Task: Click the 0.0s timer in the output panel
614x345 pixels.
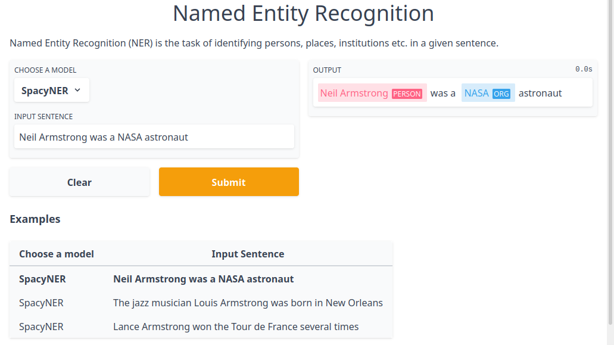Action: (x=583, y=69)
